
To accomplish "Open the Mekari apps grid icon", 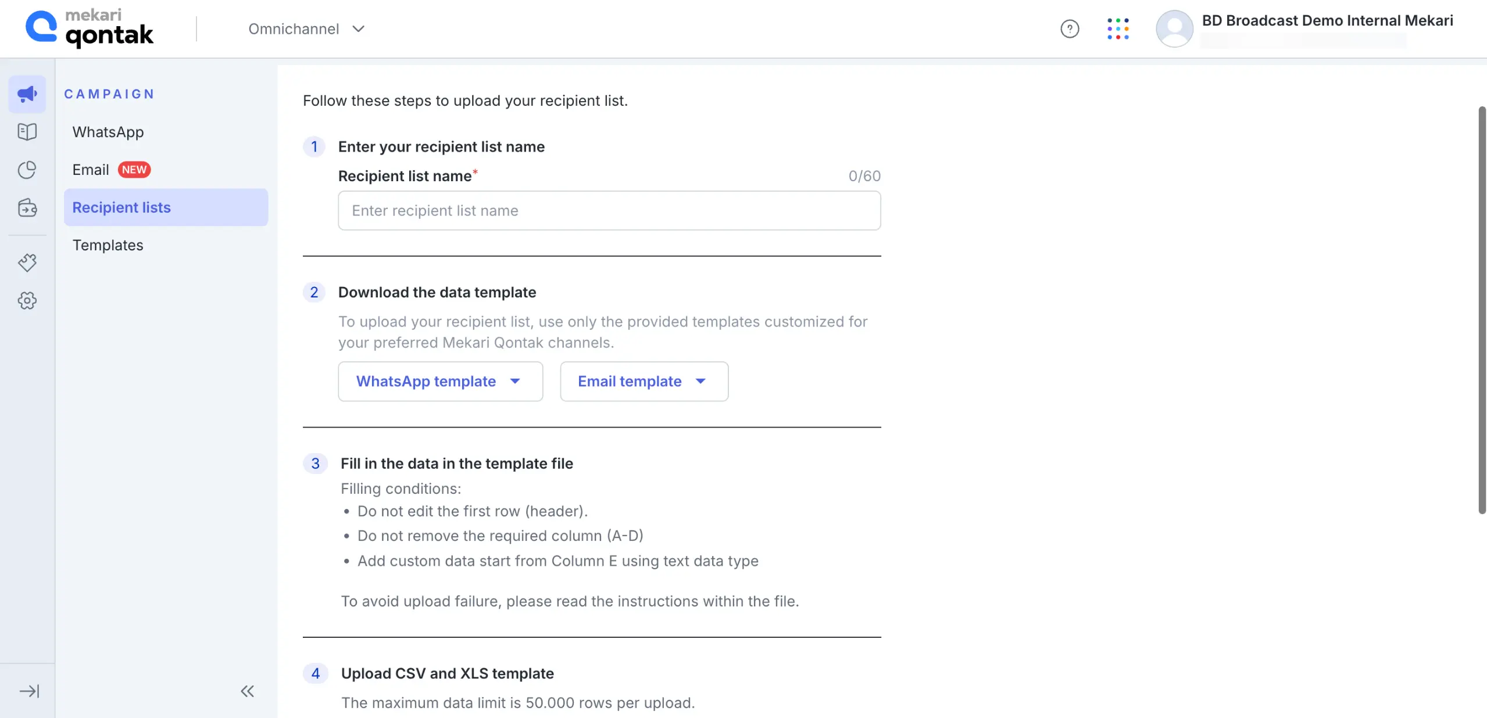I will click(x=1118, y=28).
